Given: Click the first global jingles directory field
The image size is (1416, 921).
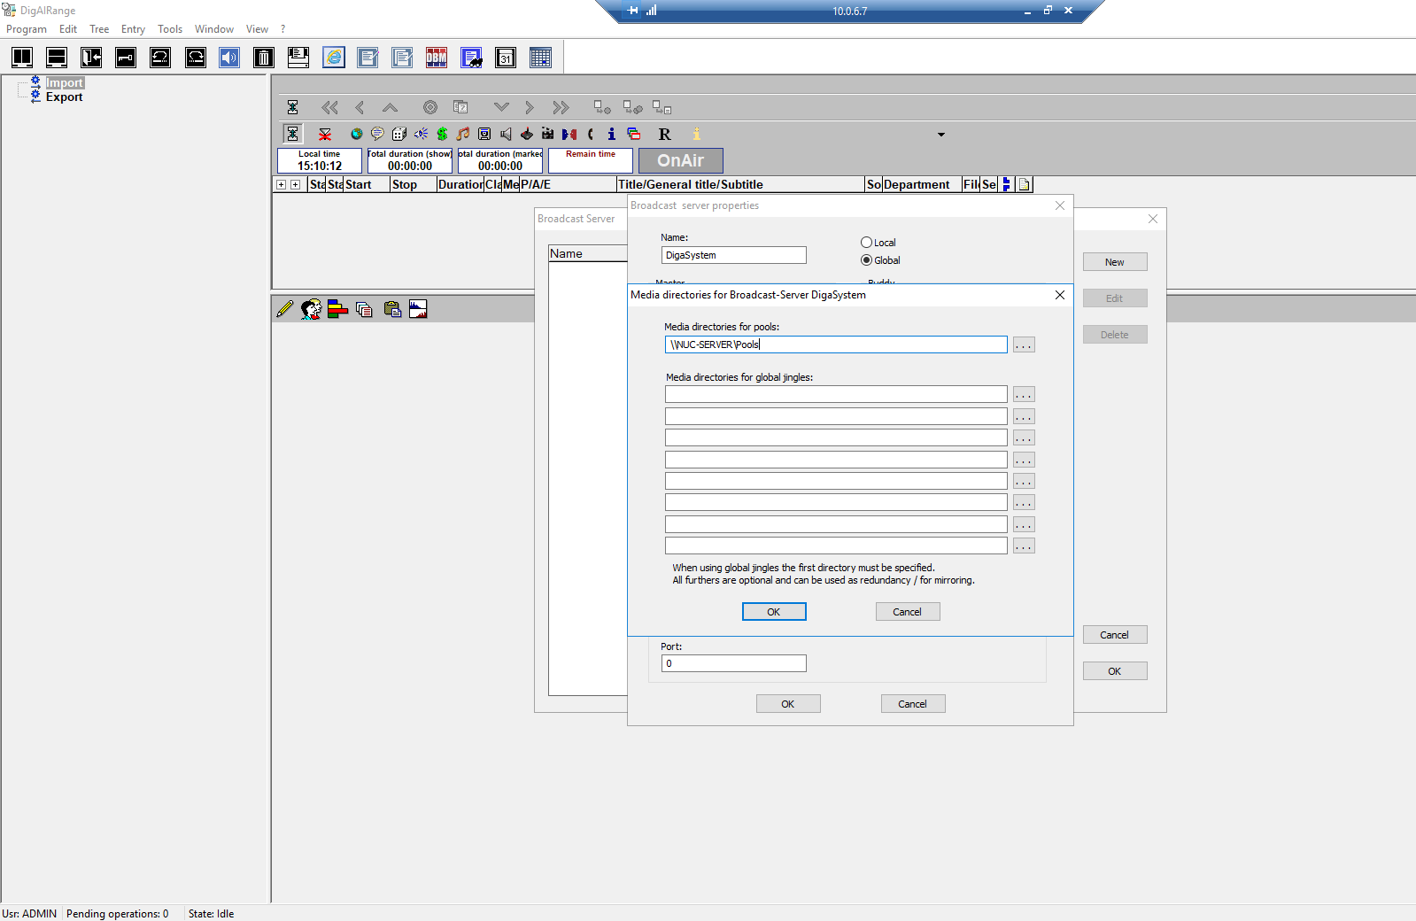Looking at the screenshot, I should coord(836,395).
